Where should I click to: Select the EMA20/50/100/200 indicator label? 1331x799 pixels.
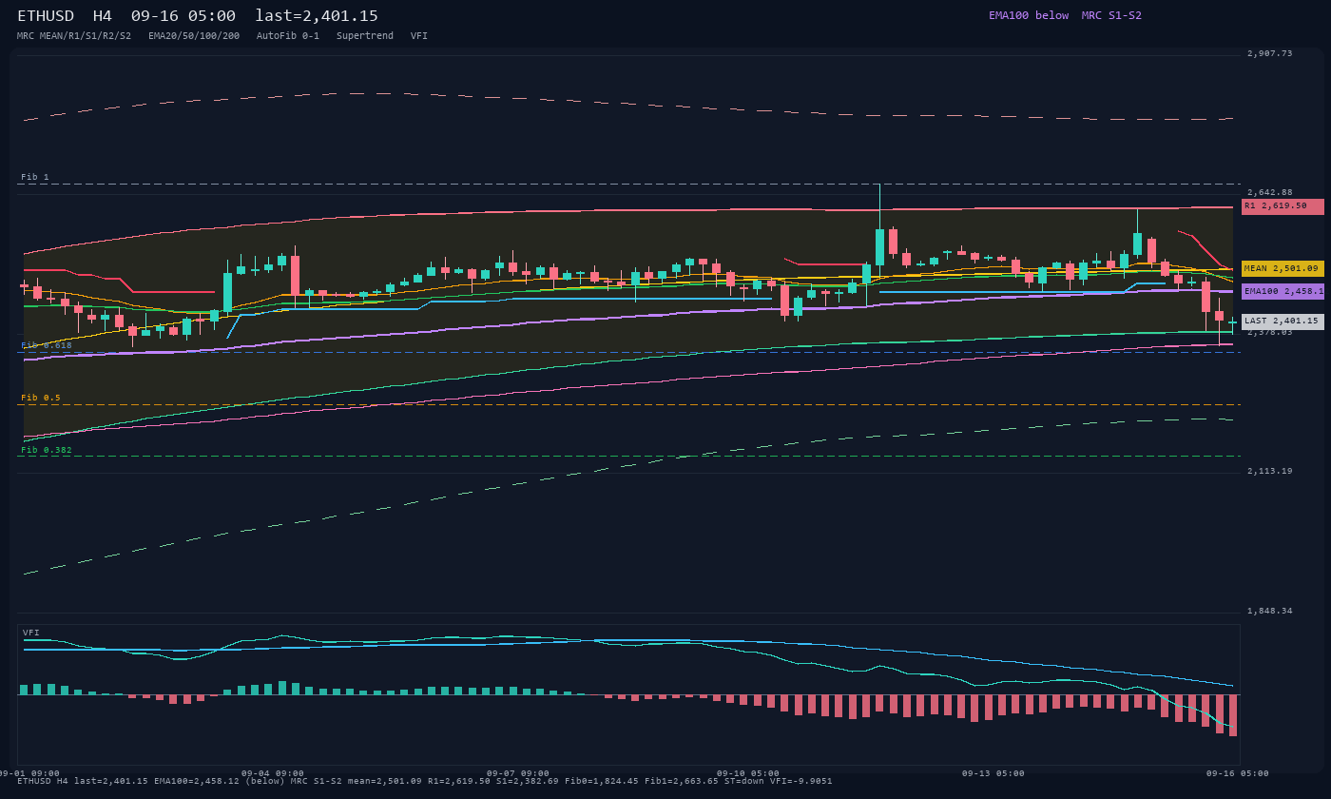[x=194, y=36]
